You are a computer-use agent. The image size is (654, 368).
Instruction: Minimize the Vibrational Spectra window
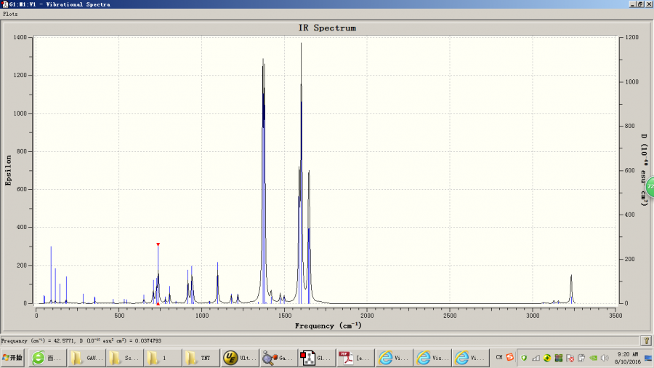[x=632, y=4]
